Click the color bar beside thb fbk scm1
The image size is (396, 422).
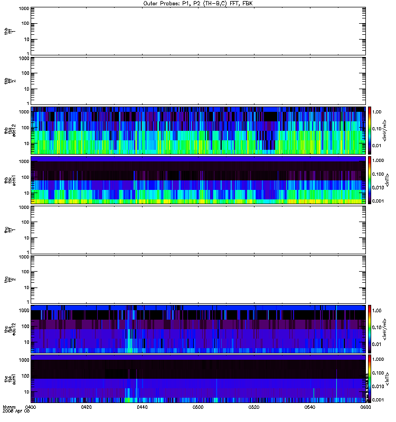coord(370,180)
